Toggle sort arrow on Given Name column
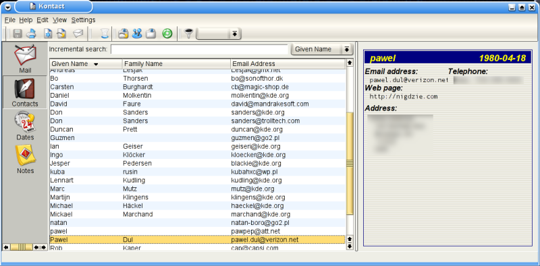Viewport: 540px width, 266px height. (96, 64)
